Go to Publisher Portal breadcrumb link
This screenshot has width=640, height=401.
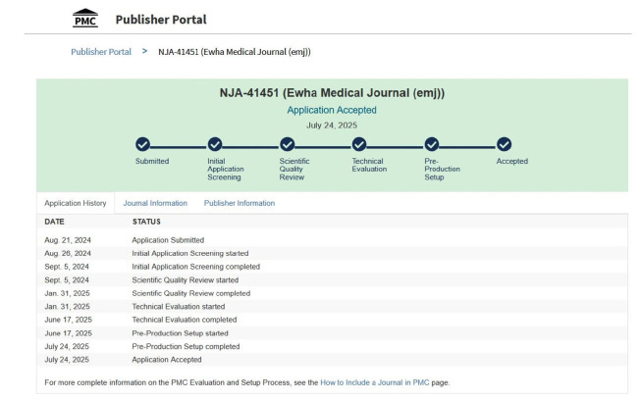pyautogui.click(x=101, y=51)
